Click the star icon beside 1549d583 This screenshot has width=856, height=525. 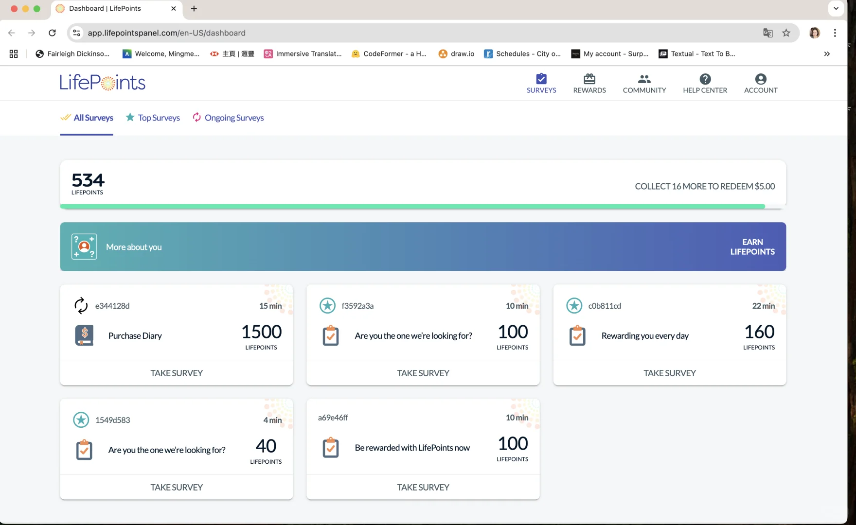tap(81, 420)
